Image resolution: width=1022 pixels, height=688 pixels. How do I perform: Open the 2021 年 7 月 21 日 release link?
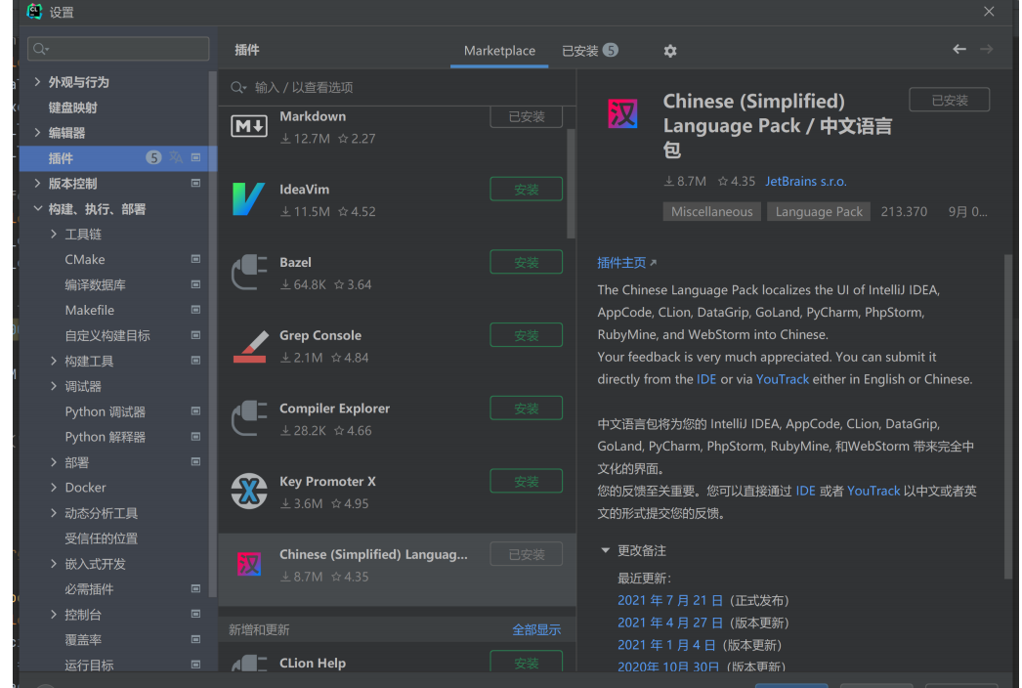tap(670, 600)
